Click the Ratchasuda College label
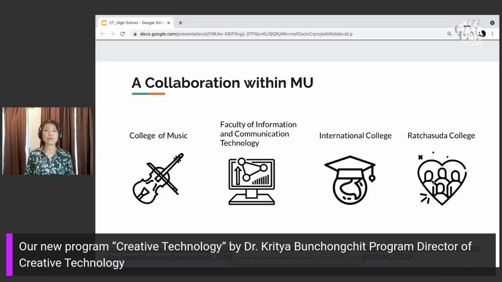This screenshot has width=502, height=282. pyautogui.click(x=441, y=135)
